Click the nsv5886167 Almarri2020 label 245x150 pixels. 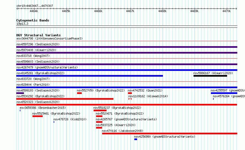pos(213,73)
